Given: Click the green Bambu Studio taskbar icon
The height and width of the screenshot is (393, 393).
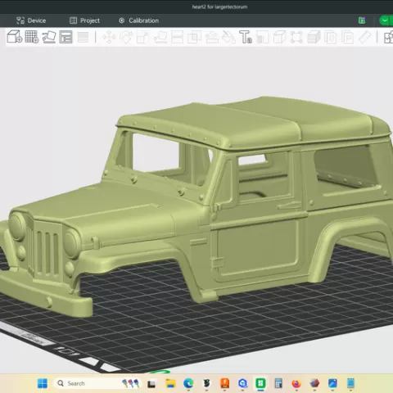Looking at the screenshot, I should click(260, 383).
